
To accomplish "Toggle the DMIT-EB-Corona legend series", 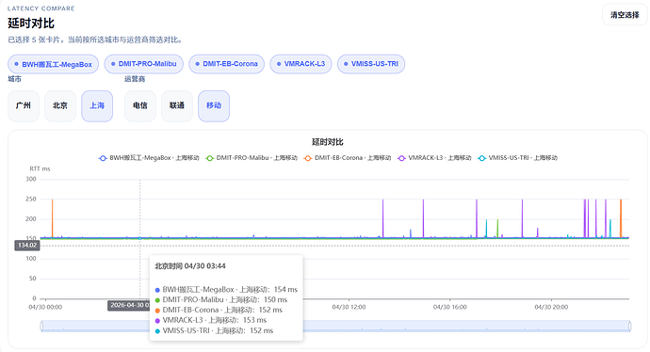I will click(x=348, y=158).
